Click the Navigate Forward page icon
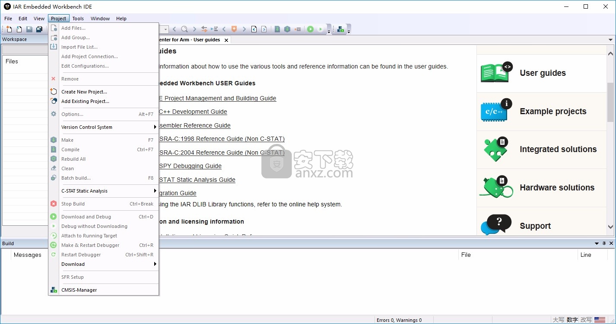Image resolution: width=616 pixels, height=324 pixels. [264, 29]
